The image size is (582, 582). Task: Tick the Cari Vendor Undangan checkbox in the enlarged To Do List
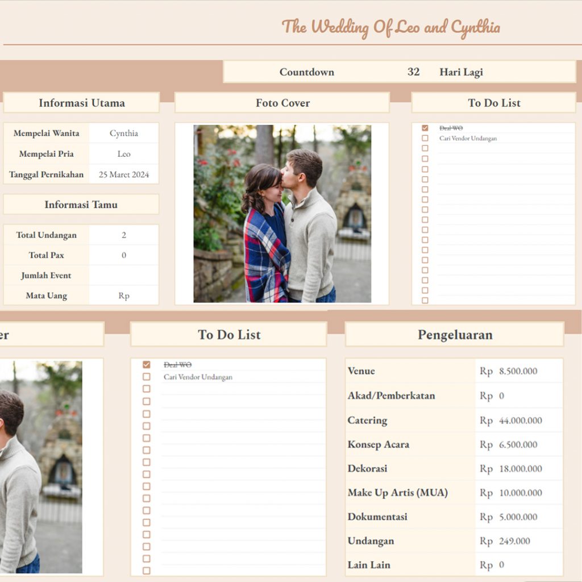coord(147,377)
